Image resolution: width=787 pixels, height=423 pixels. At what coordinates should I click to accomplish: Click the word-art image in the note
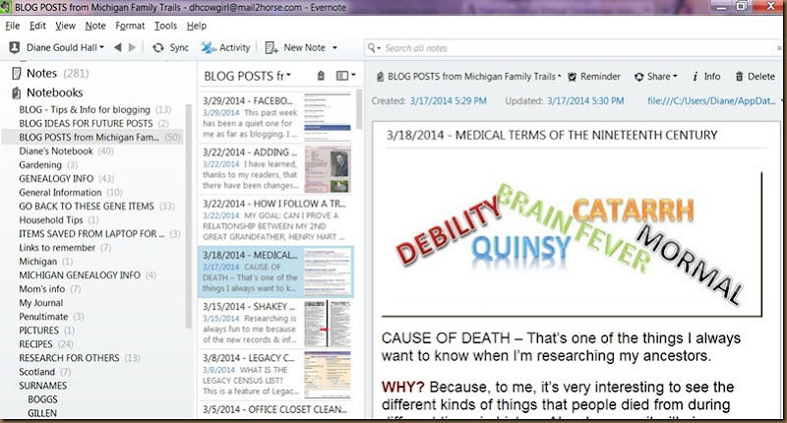click(x=572, y=244)
